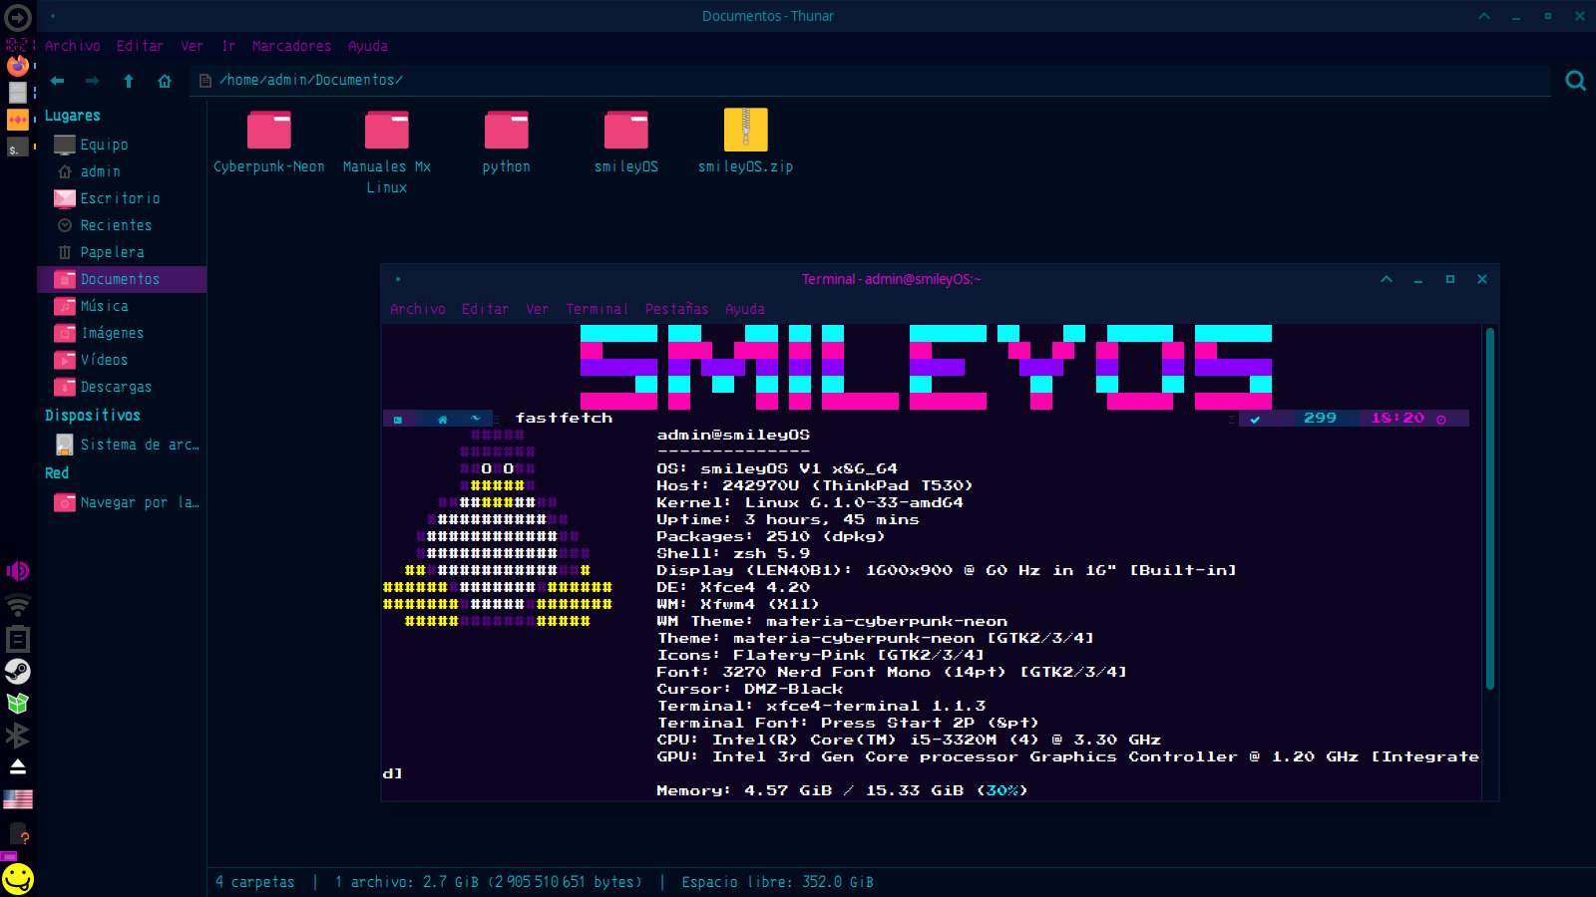Click the terminal vertical scrollbar
The image size is (1596, 897).
click(1489, 508)
